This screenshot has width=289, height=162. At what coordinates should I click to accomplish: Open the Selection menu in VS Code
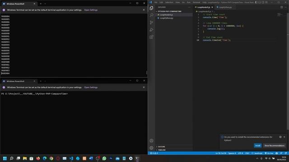pos(169,2)
